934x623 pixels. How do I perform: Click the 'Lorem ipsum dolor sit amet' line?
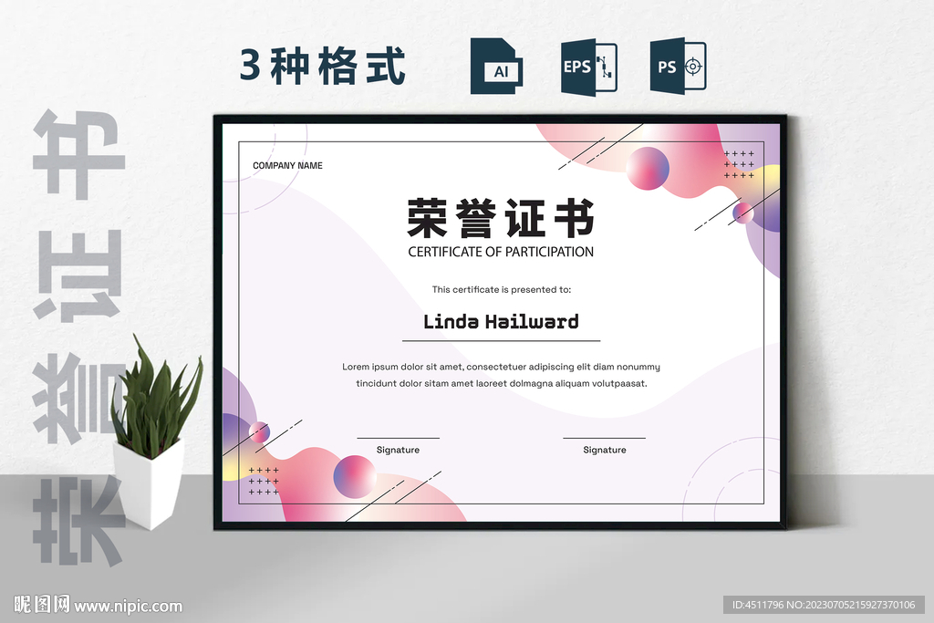pos(501,367)
